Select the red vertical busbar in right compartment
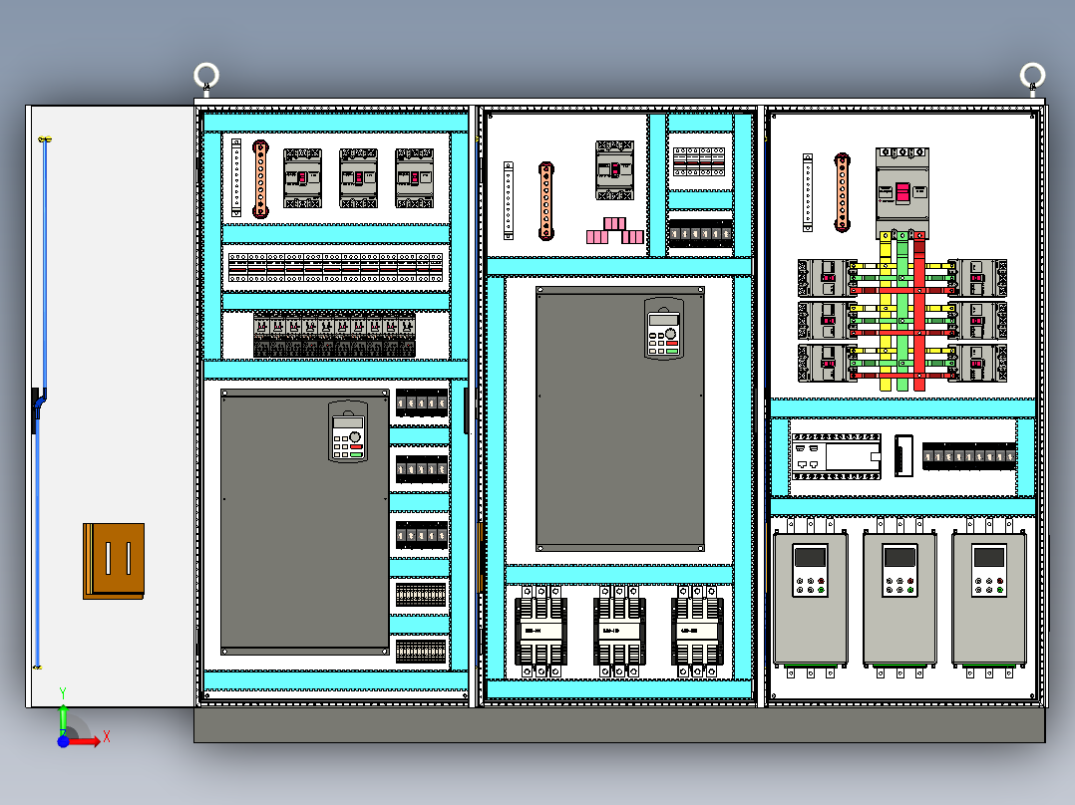1075x805 pixels. 919,312
